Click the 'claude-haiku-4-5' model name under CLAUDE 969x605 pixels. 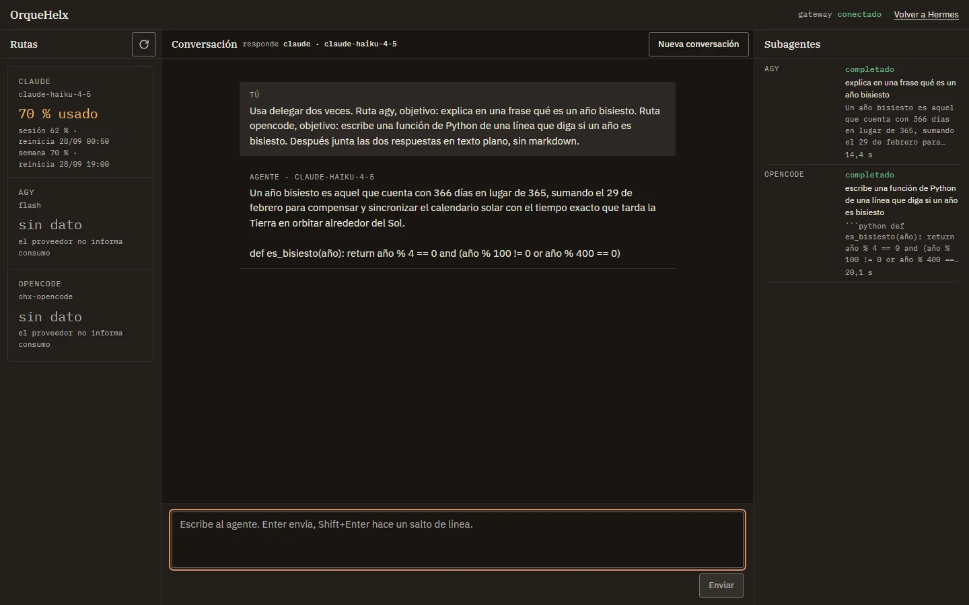(x=55, y=95)
